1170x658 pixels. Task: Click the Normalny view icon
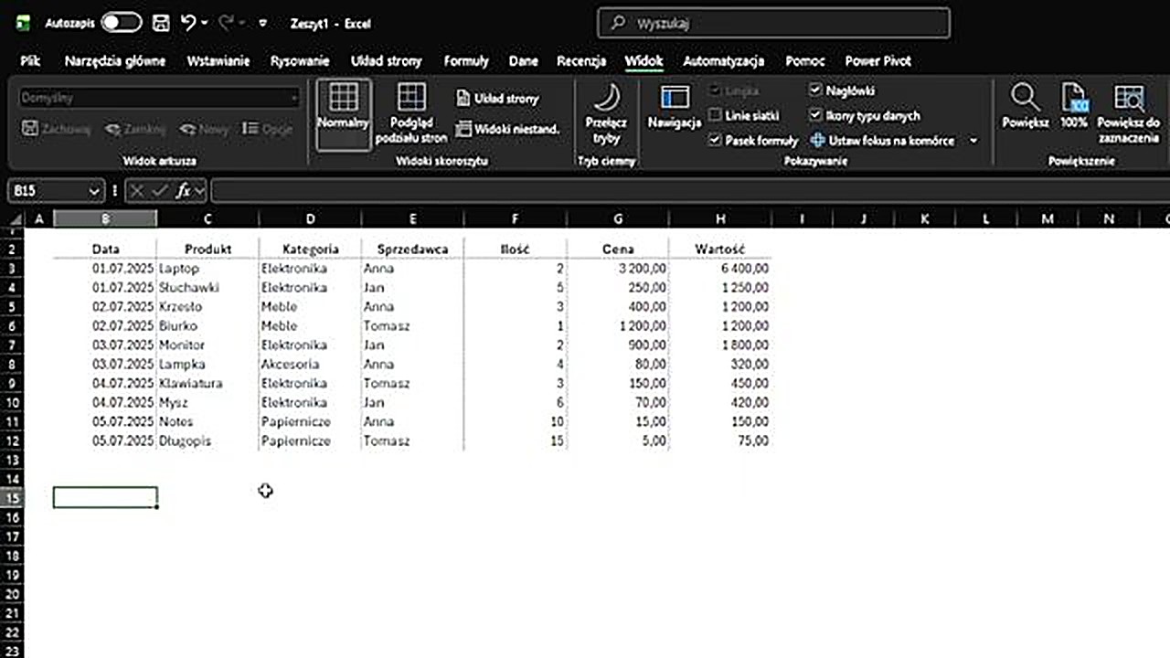(344, 99)
